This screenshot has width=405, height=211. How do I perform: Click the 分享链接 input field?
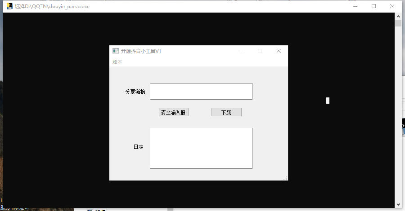point(201,91)
